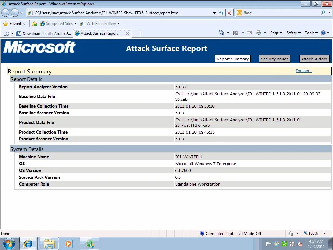
Task: Click the Read Mail icon
Action: tap(249, 33)
